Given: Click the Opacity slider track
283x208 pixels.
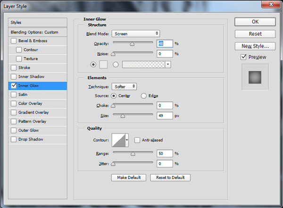Looking at the screenshot, I should (132, 43).
